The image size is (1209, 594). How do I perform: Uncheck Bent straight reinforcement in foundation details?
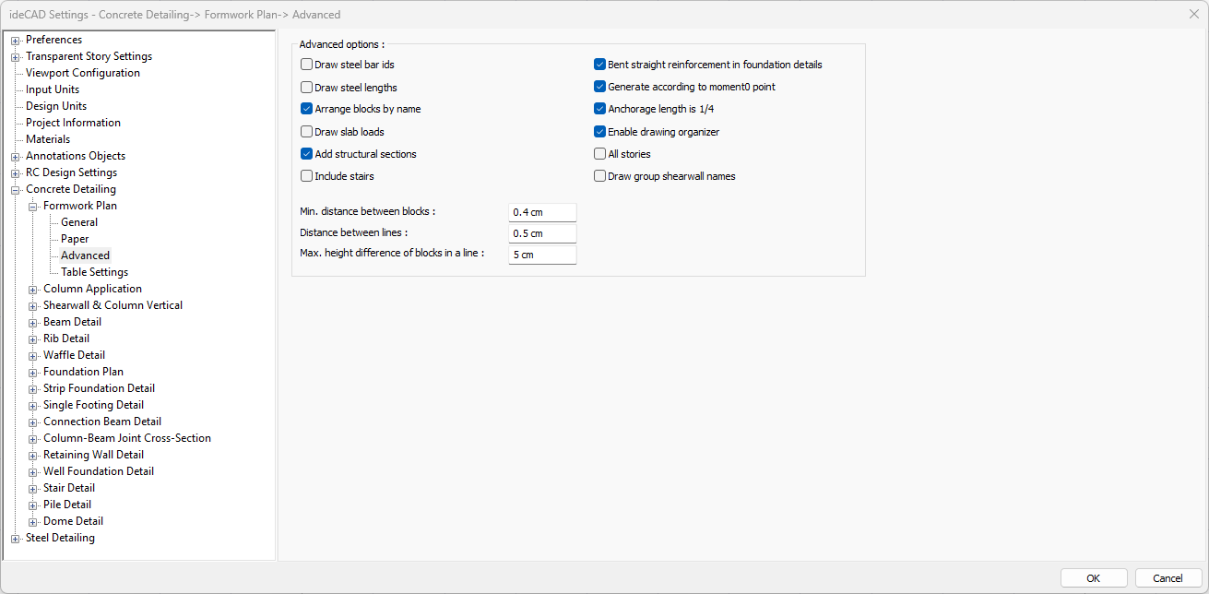coord(600,65)
